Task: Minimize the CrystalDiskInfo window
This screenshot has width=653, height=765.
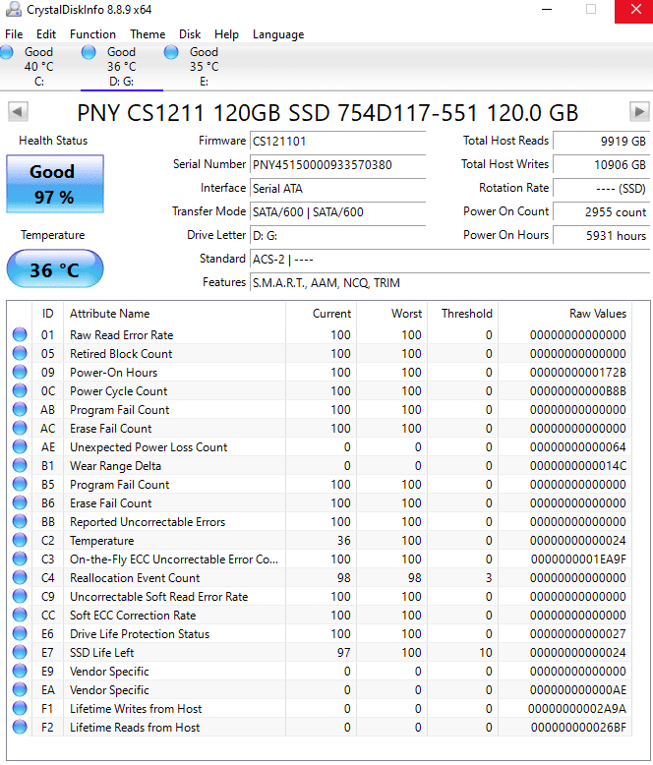Action: pos(547,9)
